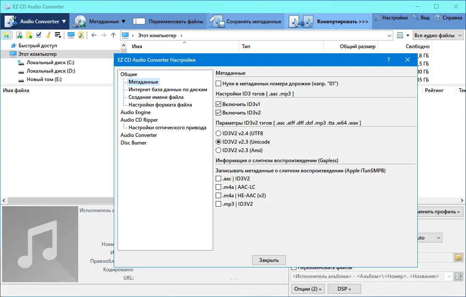Click the Локальный диск (C:) drive icon
Screen dimensions: 466x297
21,63
